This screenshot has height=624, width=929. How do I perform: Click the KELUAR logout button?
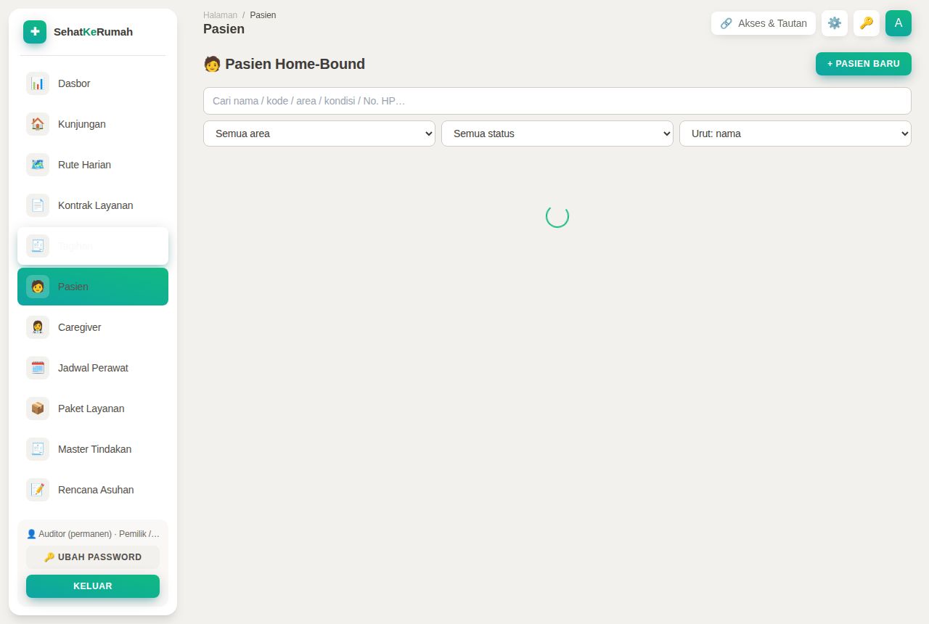click(93, 586)
